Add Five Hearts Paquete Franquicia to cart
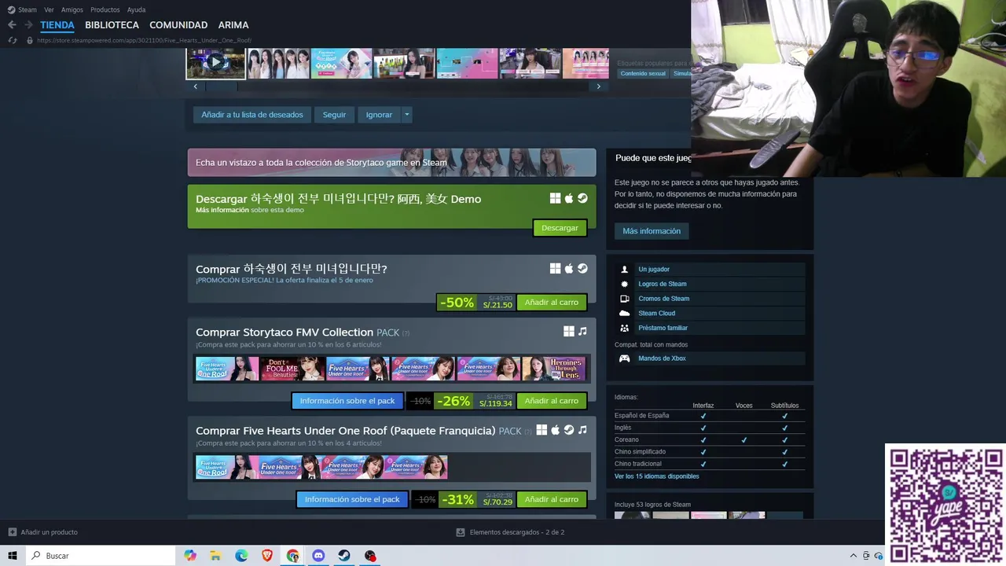The width and height of the screenshot is (1006, 566). point(551,499)
